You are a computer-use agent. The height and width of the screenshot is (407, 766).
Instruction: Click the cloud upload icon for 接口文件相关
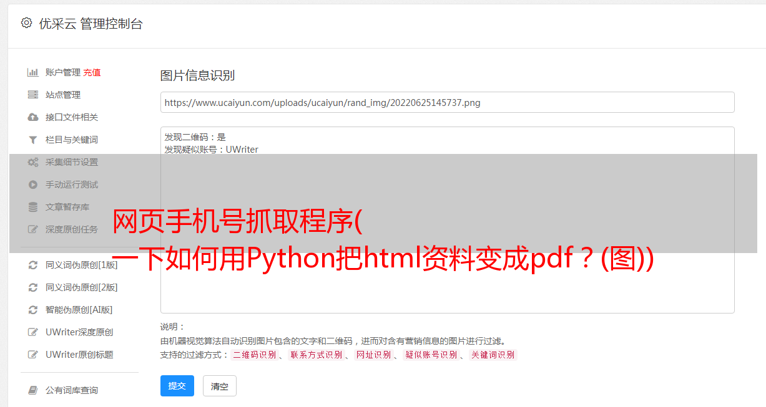pyautogui.click(x=33, y=117)
